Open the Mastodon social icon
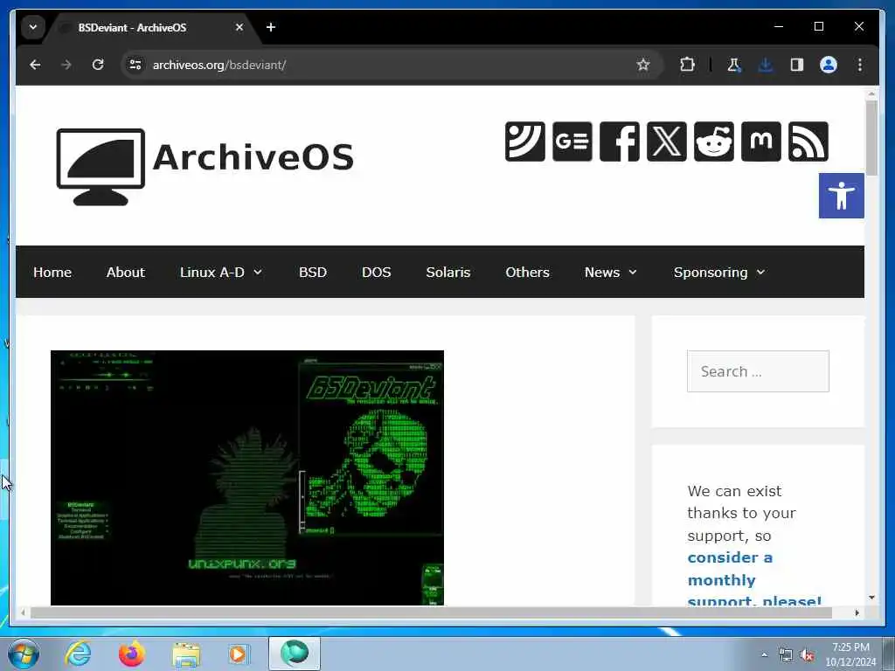The width and height of the screenshot is (895, 671). [x=761, y=141]
